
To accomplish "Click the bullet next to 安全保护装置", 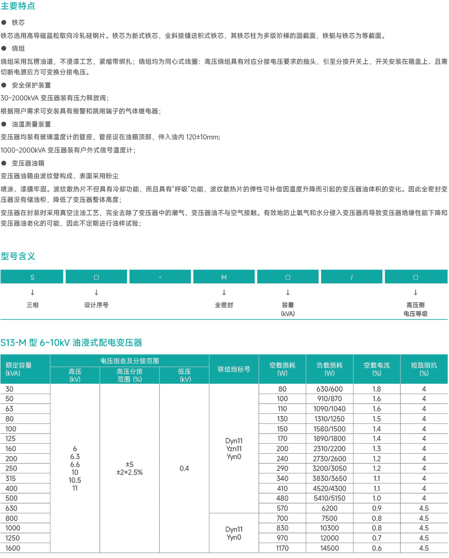I will point(4,85).
